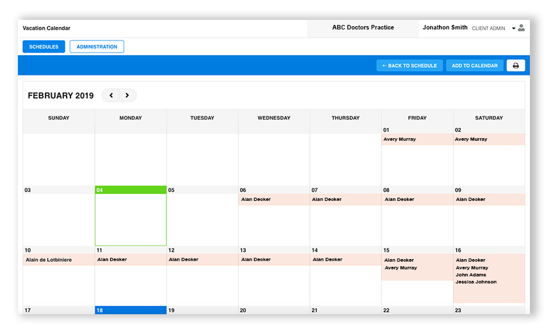Select Alan Decker entry on February 13

[274, 260]
